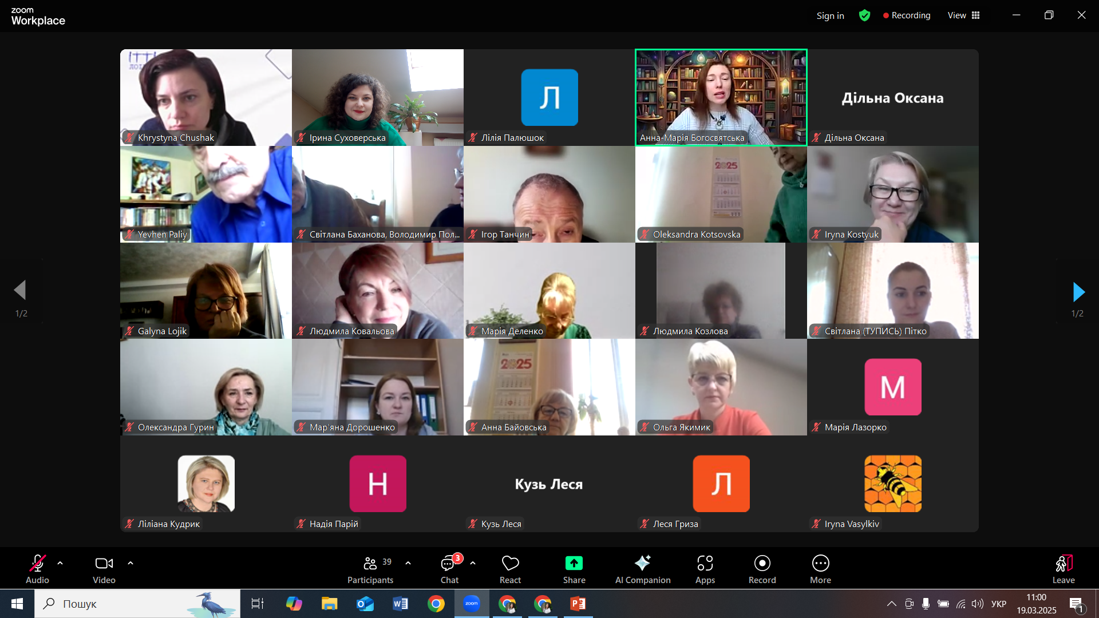Expand audio settings arrow
The height and width of the screenshot is (618, 1099).
point(60,563)
